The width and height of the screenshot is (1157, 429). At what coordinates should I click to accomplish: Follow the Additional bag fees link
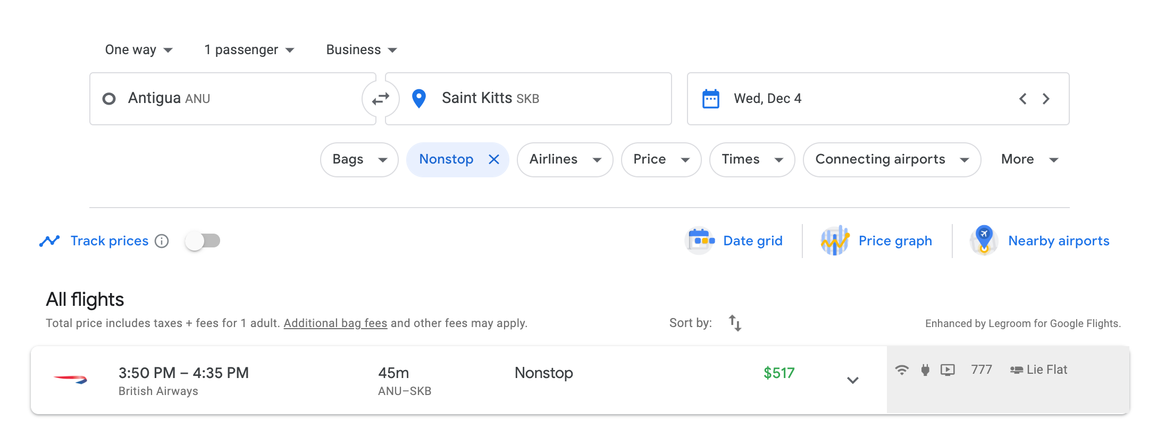(335, 323)
